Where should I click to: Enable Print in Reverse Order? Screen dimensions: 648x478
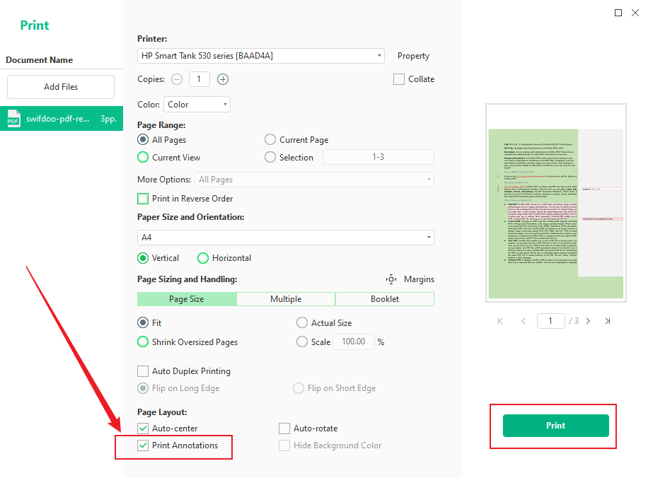pyautogui.click(x=142, y=199)
